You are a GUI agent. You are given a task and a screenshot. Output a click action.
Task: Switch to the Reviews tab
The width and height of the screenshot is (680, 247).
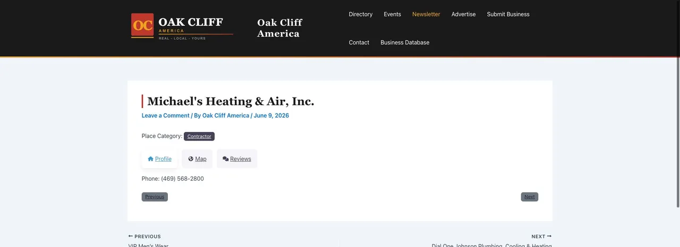(x=237, y=159)
